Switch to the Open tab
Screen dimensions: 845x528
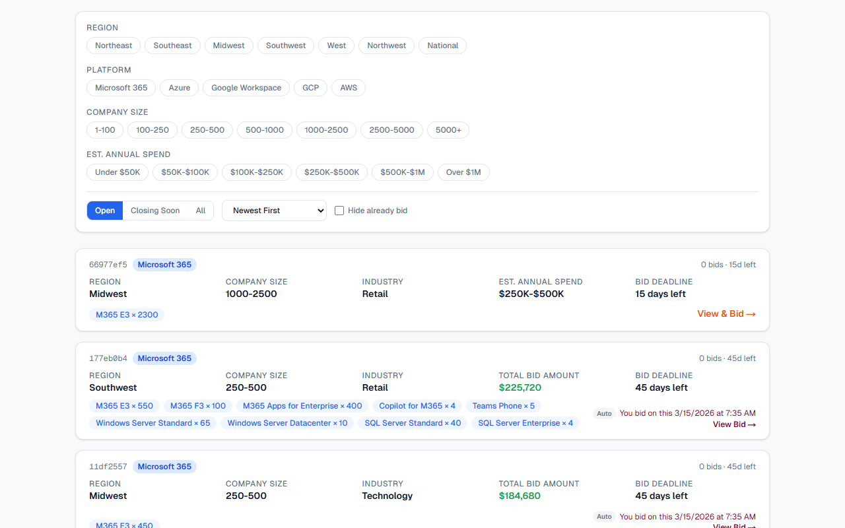click(105, 211)
